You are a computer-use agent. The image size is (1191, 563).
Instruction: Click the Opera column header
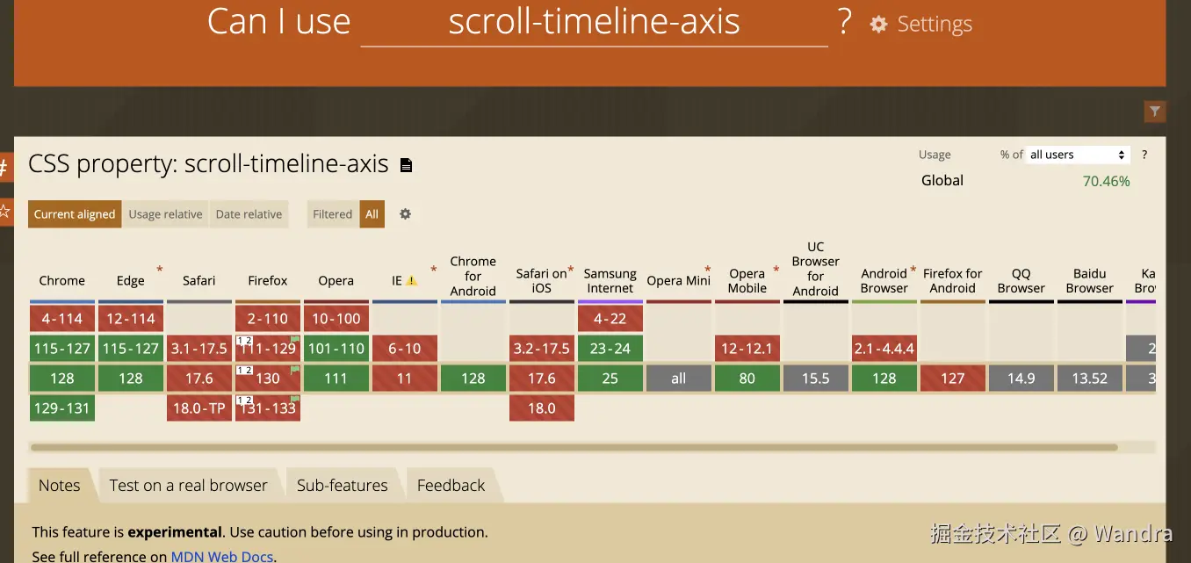(336, 281)
